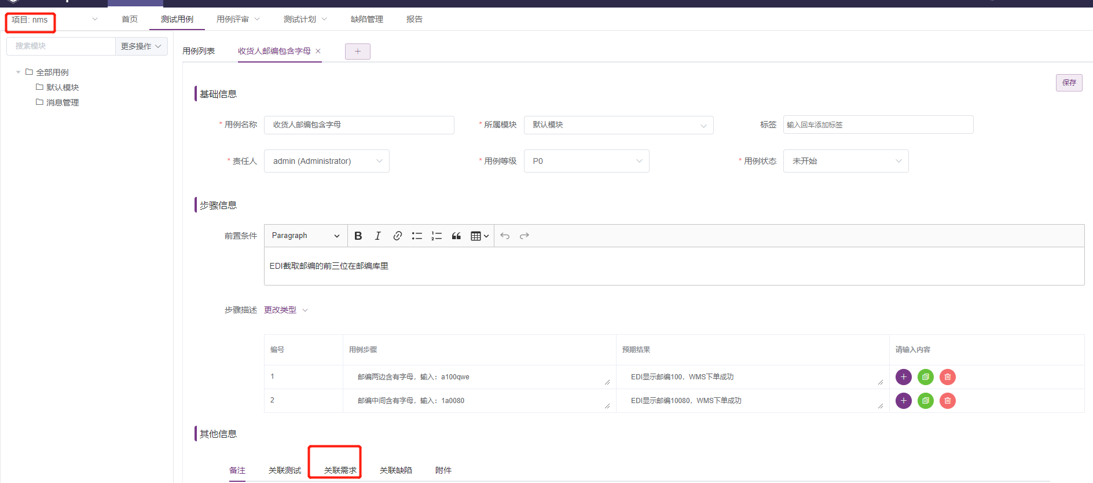Focus the 搜索模块 search field
1093x483 pixels.
tap(61, 46)
